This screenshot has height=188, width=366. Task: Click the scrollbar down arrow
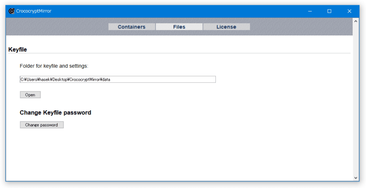pos(356,178)
